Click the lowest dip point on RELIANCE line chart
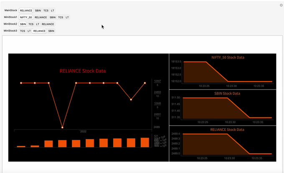 click(63, 127)
